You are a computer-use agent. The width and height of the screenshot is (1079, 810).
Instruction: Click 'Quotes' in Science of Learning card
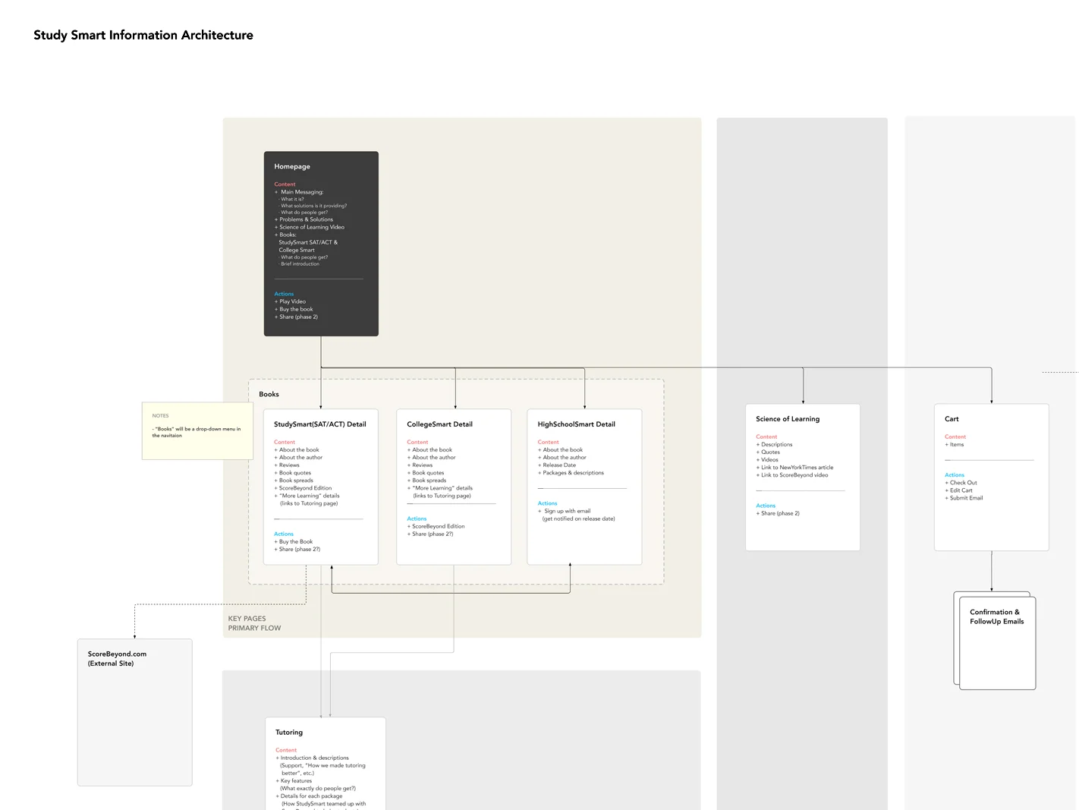pos(771,452)
